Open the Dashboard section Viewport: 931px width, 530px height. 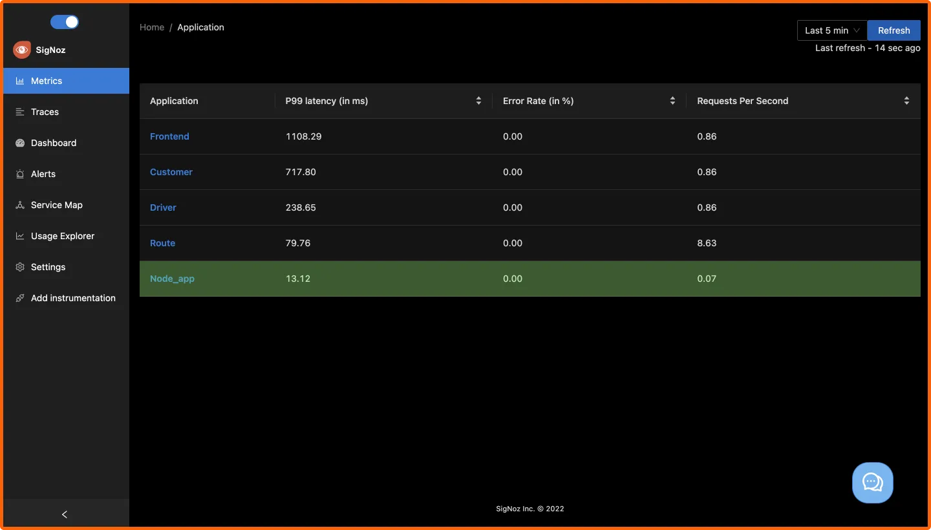pyautogui.click(x=66, y=143)
